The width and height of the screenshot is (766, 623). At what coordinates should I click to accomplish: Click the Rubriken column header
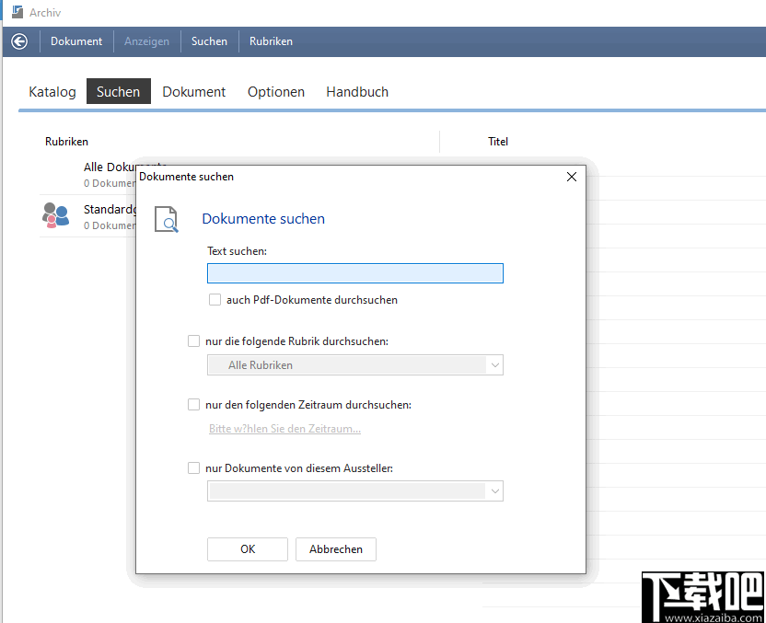[x=66, y=142]
